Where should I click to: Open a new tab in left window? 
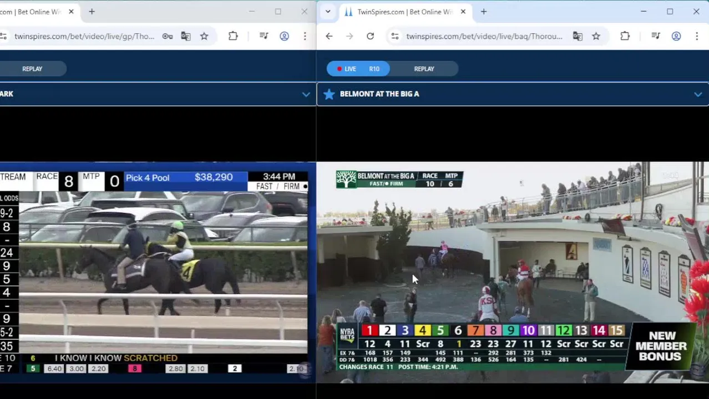tap(92, 12)
